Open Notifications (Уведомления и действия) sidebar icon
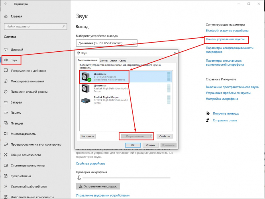Screen dimensions: 265x199 (x=6, y=70)
